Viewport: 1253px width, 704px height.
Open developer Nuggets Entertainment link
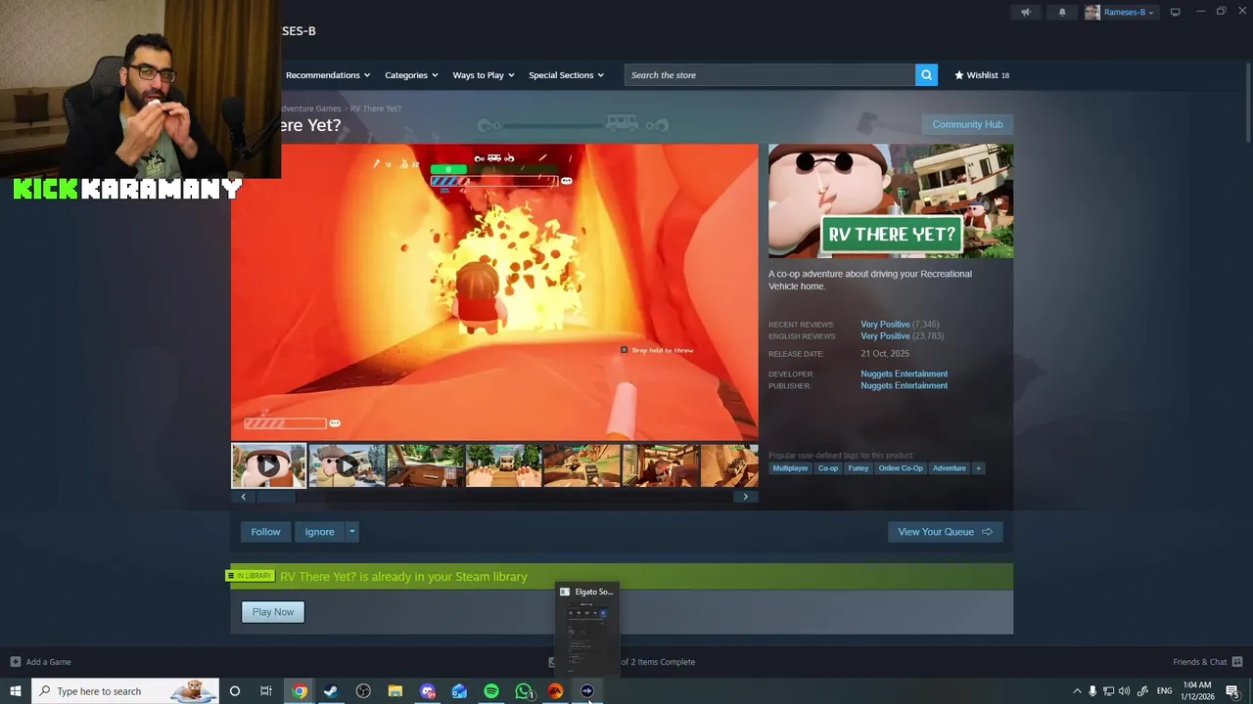point(904,374)
